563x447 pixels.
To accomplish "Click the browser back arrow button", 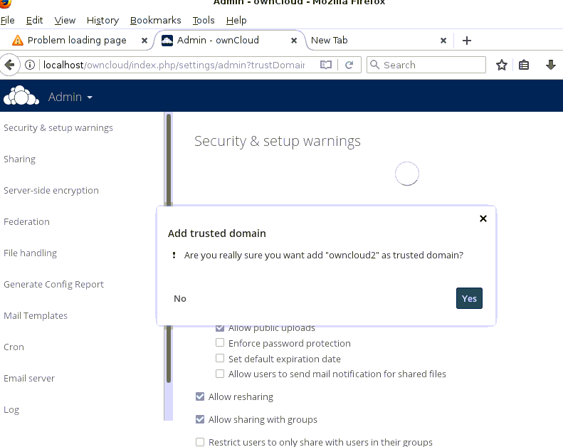I will tap(9, 65).
